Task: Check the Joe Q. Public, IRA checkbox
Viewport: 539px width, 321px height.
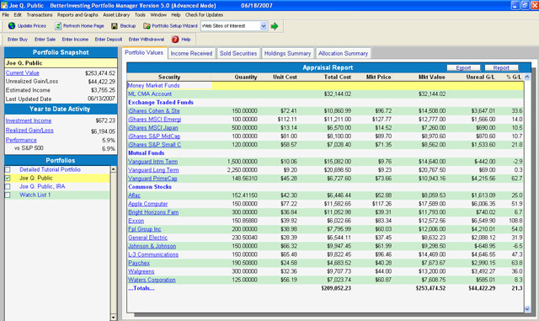Action: pyautogui.click(x=8, y=186)
